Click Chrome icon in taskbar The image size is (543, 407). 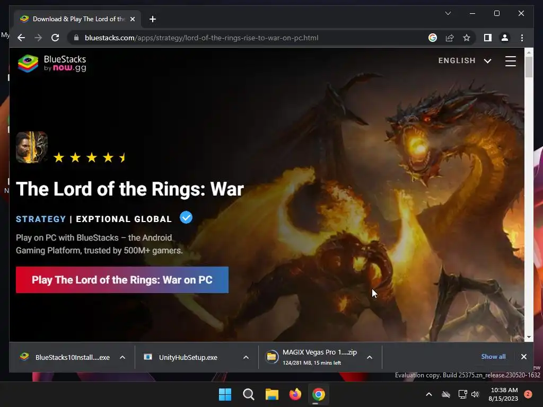[x=319, y=394]
